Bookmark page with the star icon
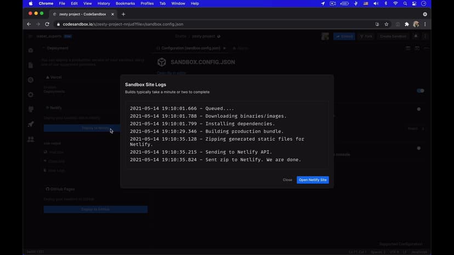Screen dimensions: 454x255 click(x=387, y=24)
